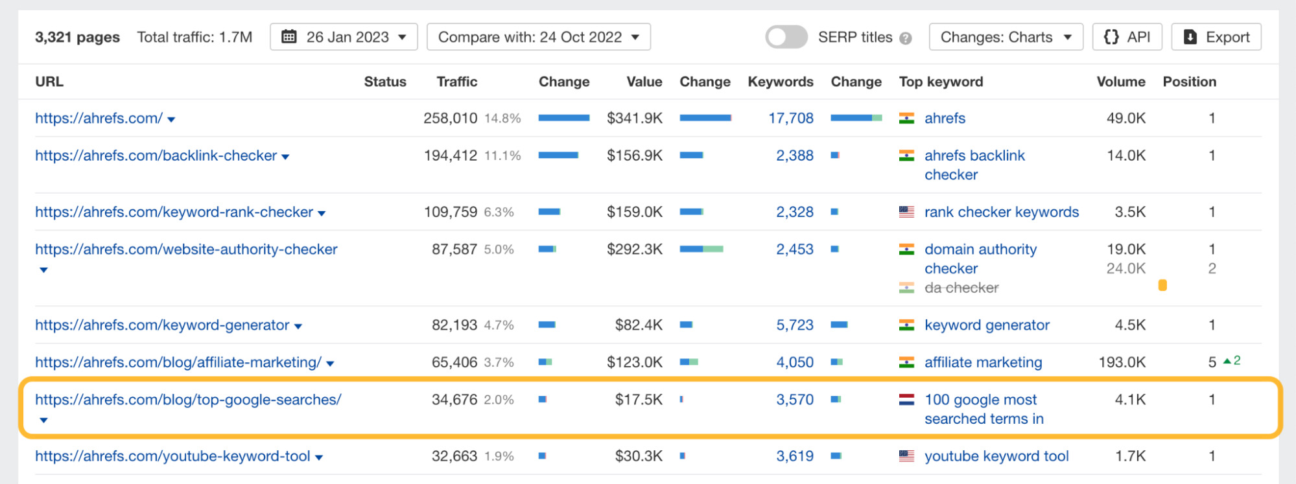Sort by the Value column header
The height and width of the screenshot is (484, 1296).
click(644, 82)
